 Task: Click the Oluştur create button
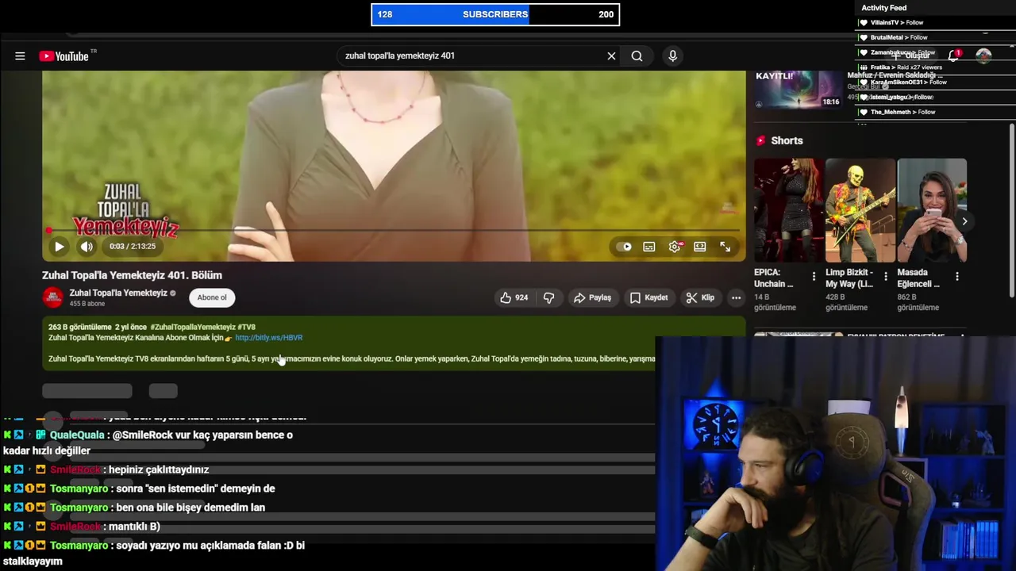click(910, 56)
